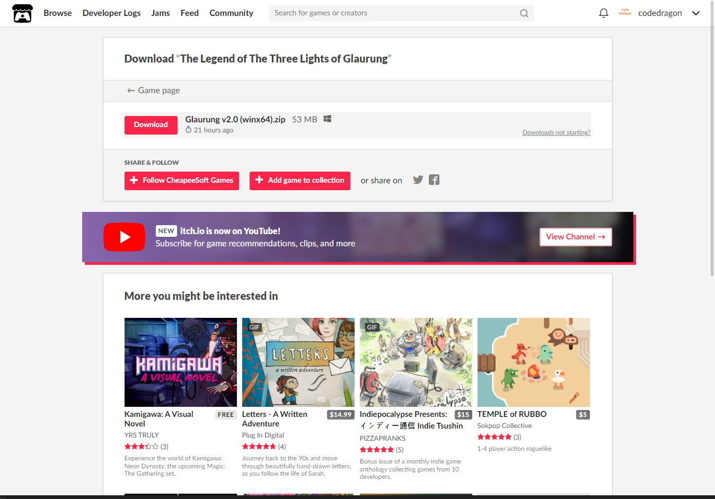Click Indiepocalypse star rating
This screenshot has width=715, height=499.
[x=377, y=450]
